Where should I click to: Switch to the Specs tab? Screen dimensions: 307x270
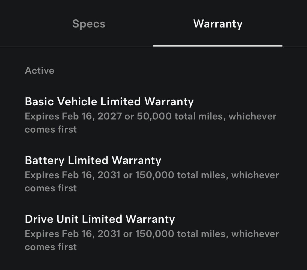coord(89,24)
